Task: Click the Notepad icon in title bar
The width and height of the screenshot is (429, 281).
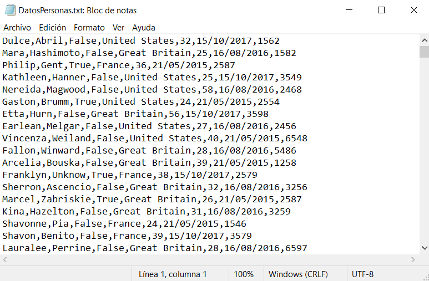Action: (9, 10)
